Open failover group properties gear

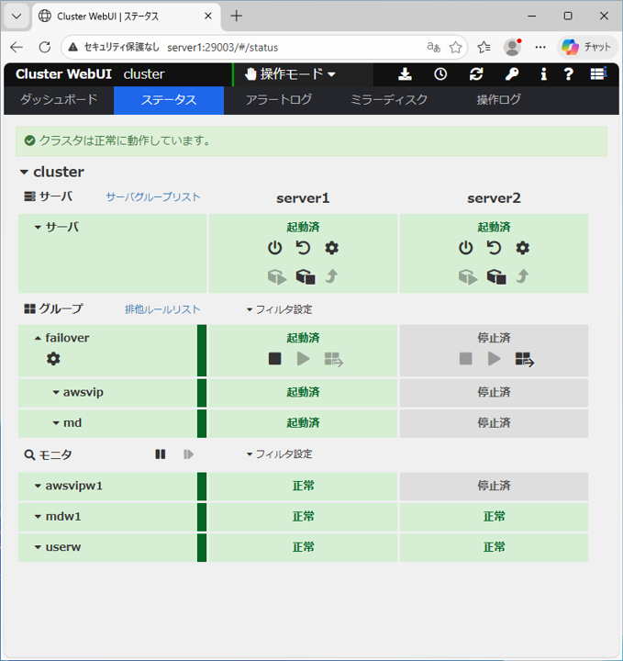[53, 359]
